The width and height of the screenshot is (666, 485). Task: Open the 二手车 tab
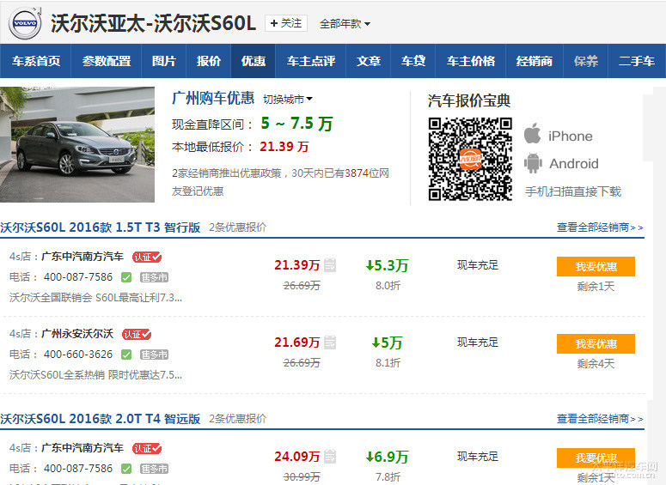click(x=636, y=61)
